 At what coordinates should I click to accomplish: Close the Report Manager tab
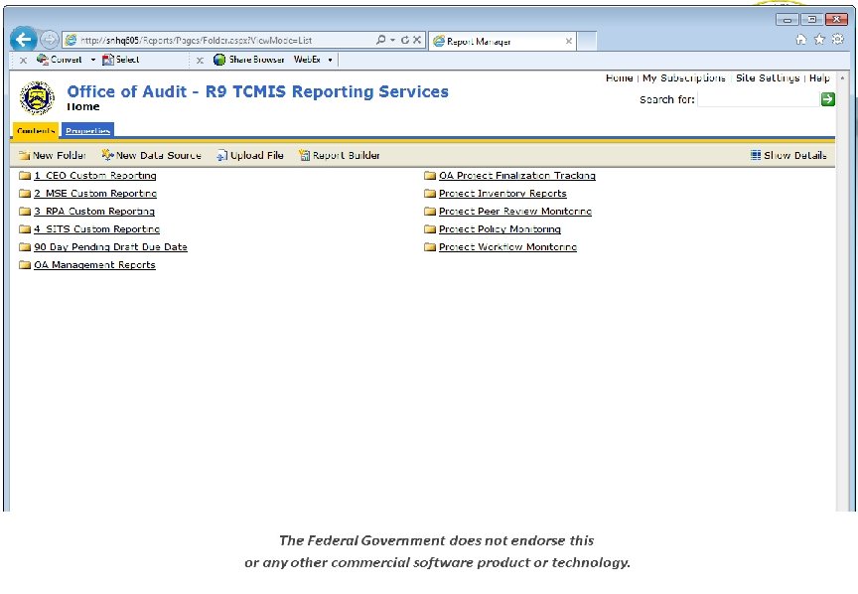tap(569, 41)
